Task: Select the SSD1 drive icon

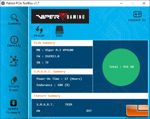Action: (x=59, y=31)
